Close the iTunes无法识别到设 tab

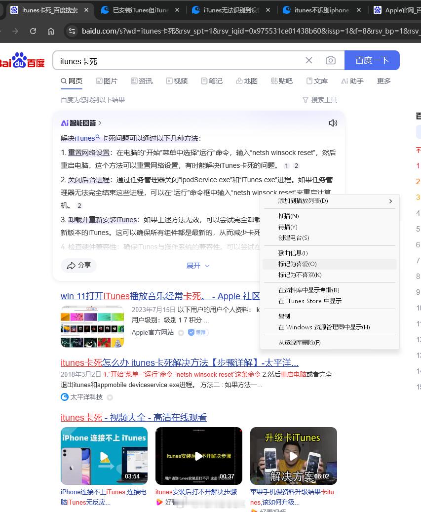(x=268, y=10)
